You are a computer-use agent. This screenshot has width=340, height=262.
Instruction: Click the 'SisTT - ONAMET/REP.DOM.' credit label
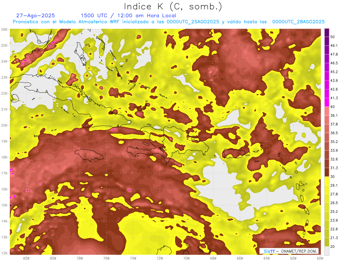click(289, 251)
